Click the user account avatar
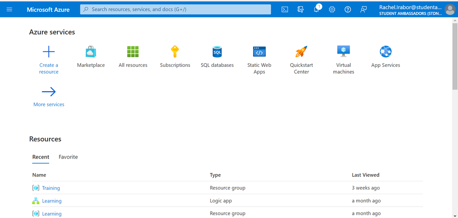The height and width of the screenshot is (218, 458). pos(450,9)
